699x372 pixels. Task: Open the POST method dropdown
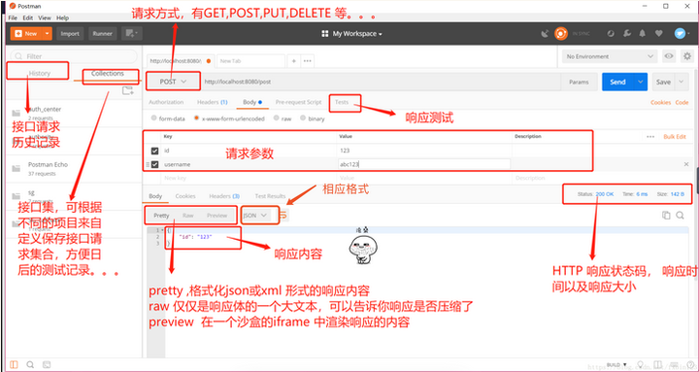pyautogui.click(x=173, y=82)
